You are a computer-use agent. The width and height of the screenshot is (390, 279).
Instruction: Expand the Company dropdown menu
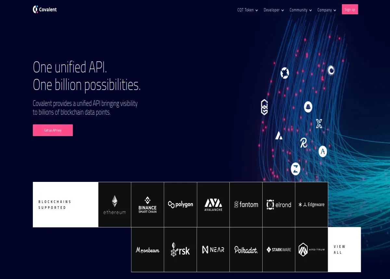pyautogui.click(x=327, y=10)
